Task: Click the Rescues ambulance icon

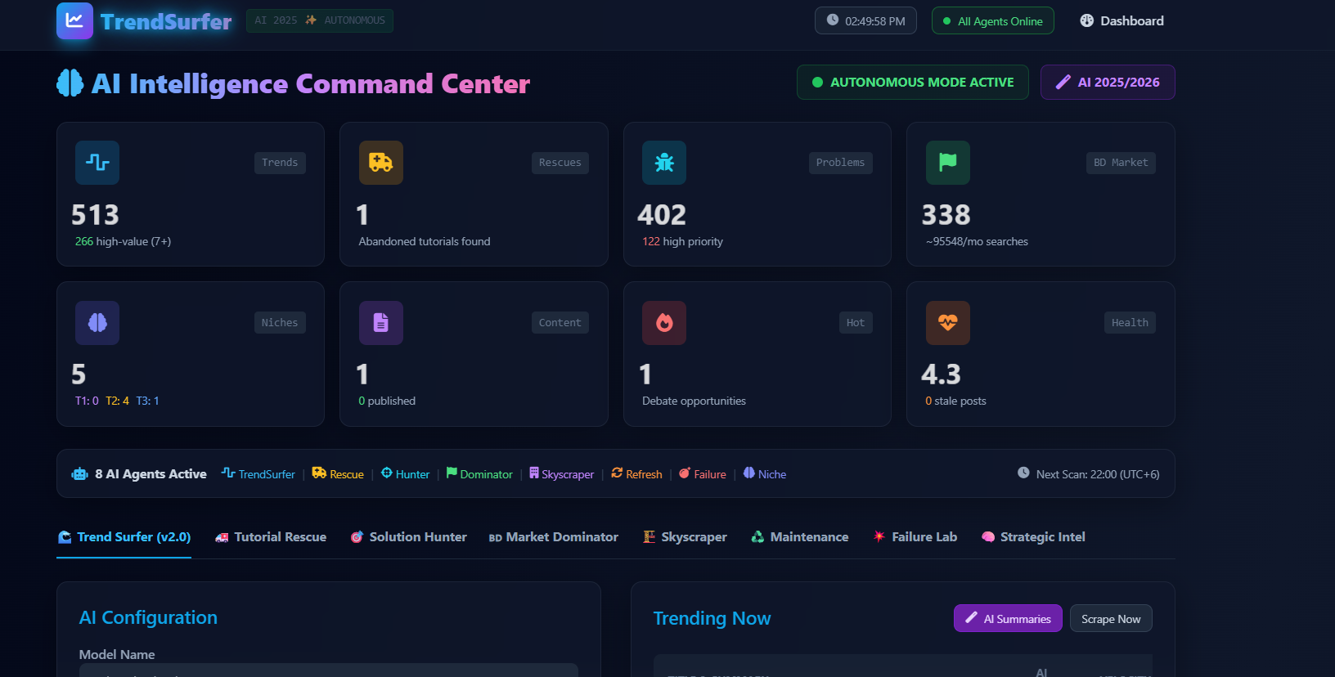Action: (x=380, y=163)
